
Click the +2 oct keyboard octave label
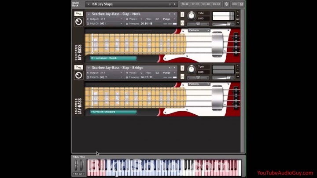pos(79,174)
